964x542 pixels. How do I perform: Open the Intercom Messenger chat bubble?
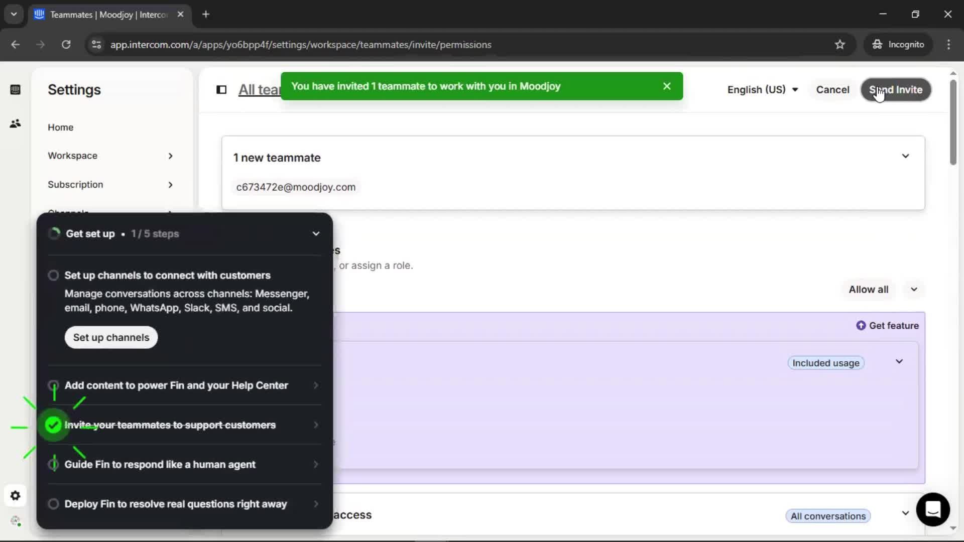(933, 509)
